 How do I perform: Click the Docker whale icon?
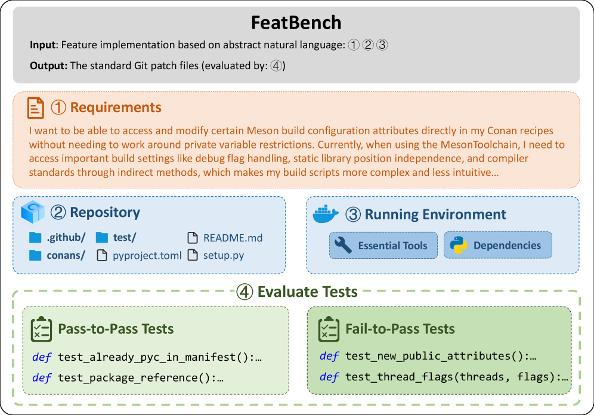coord(326,214)
